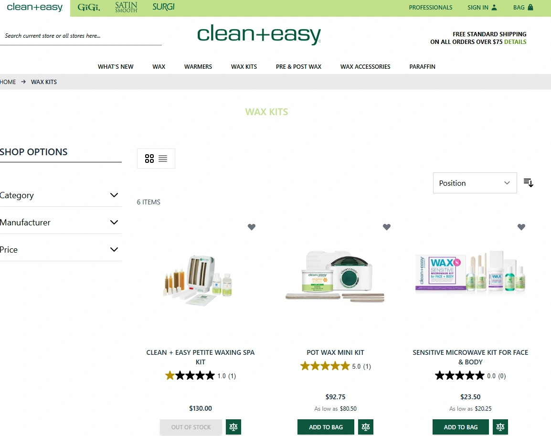Open Wax menu item

tap(159, 66)
